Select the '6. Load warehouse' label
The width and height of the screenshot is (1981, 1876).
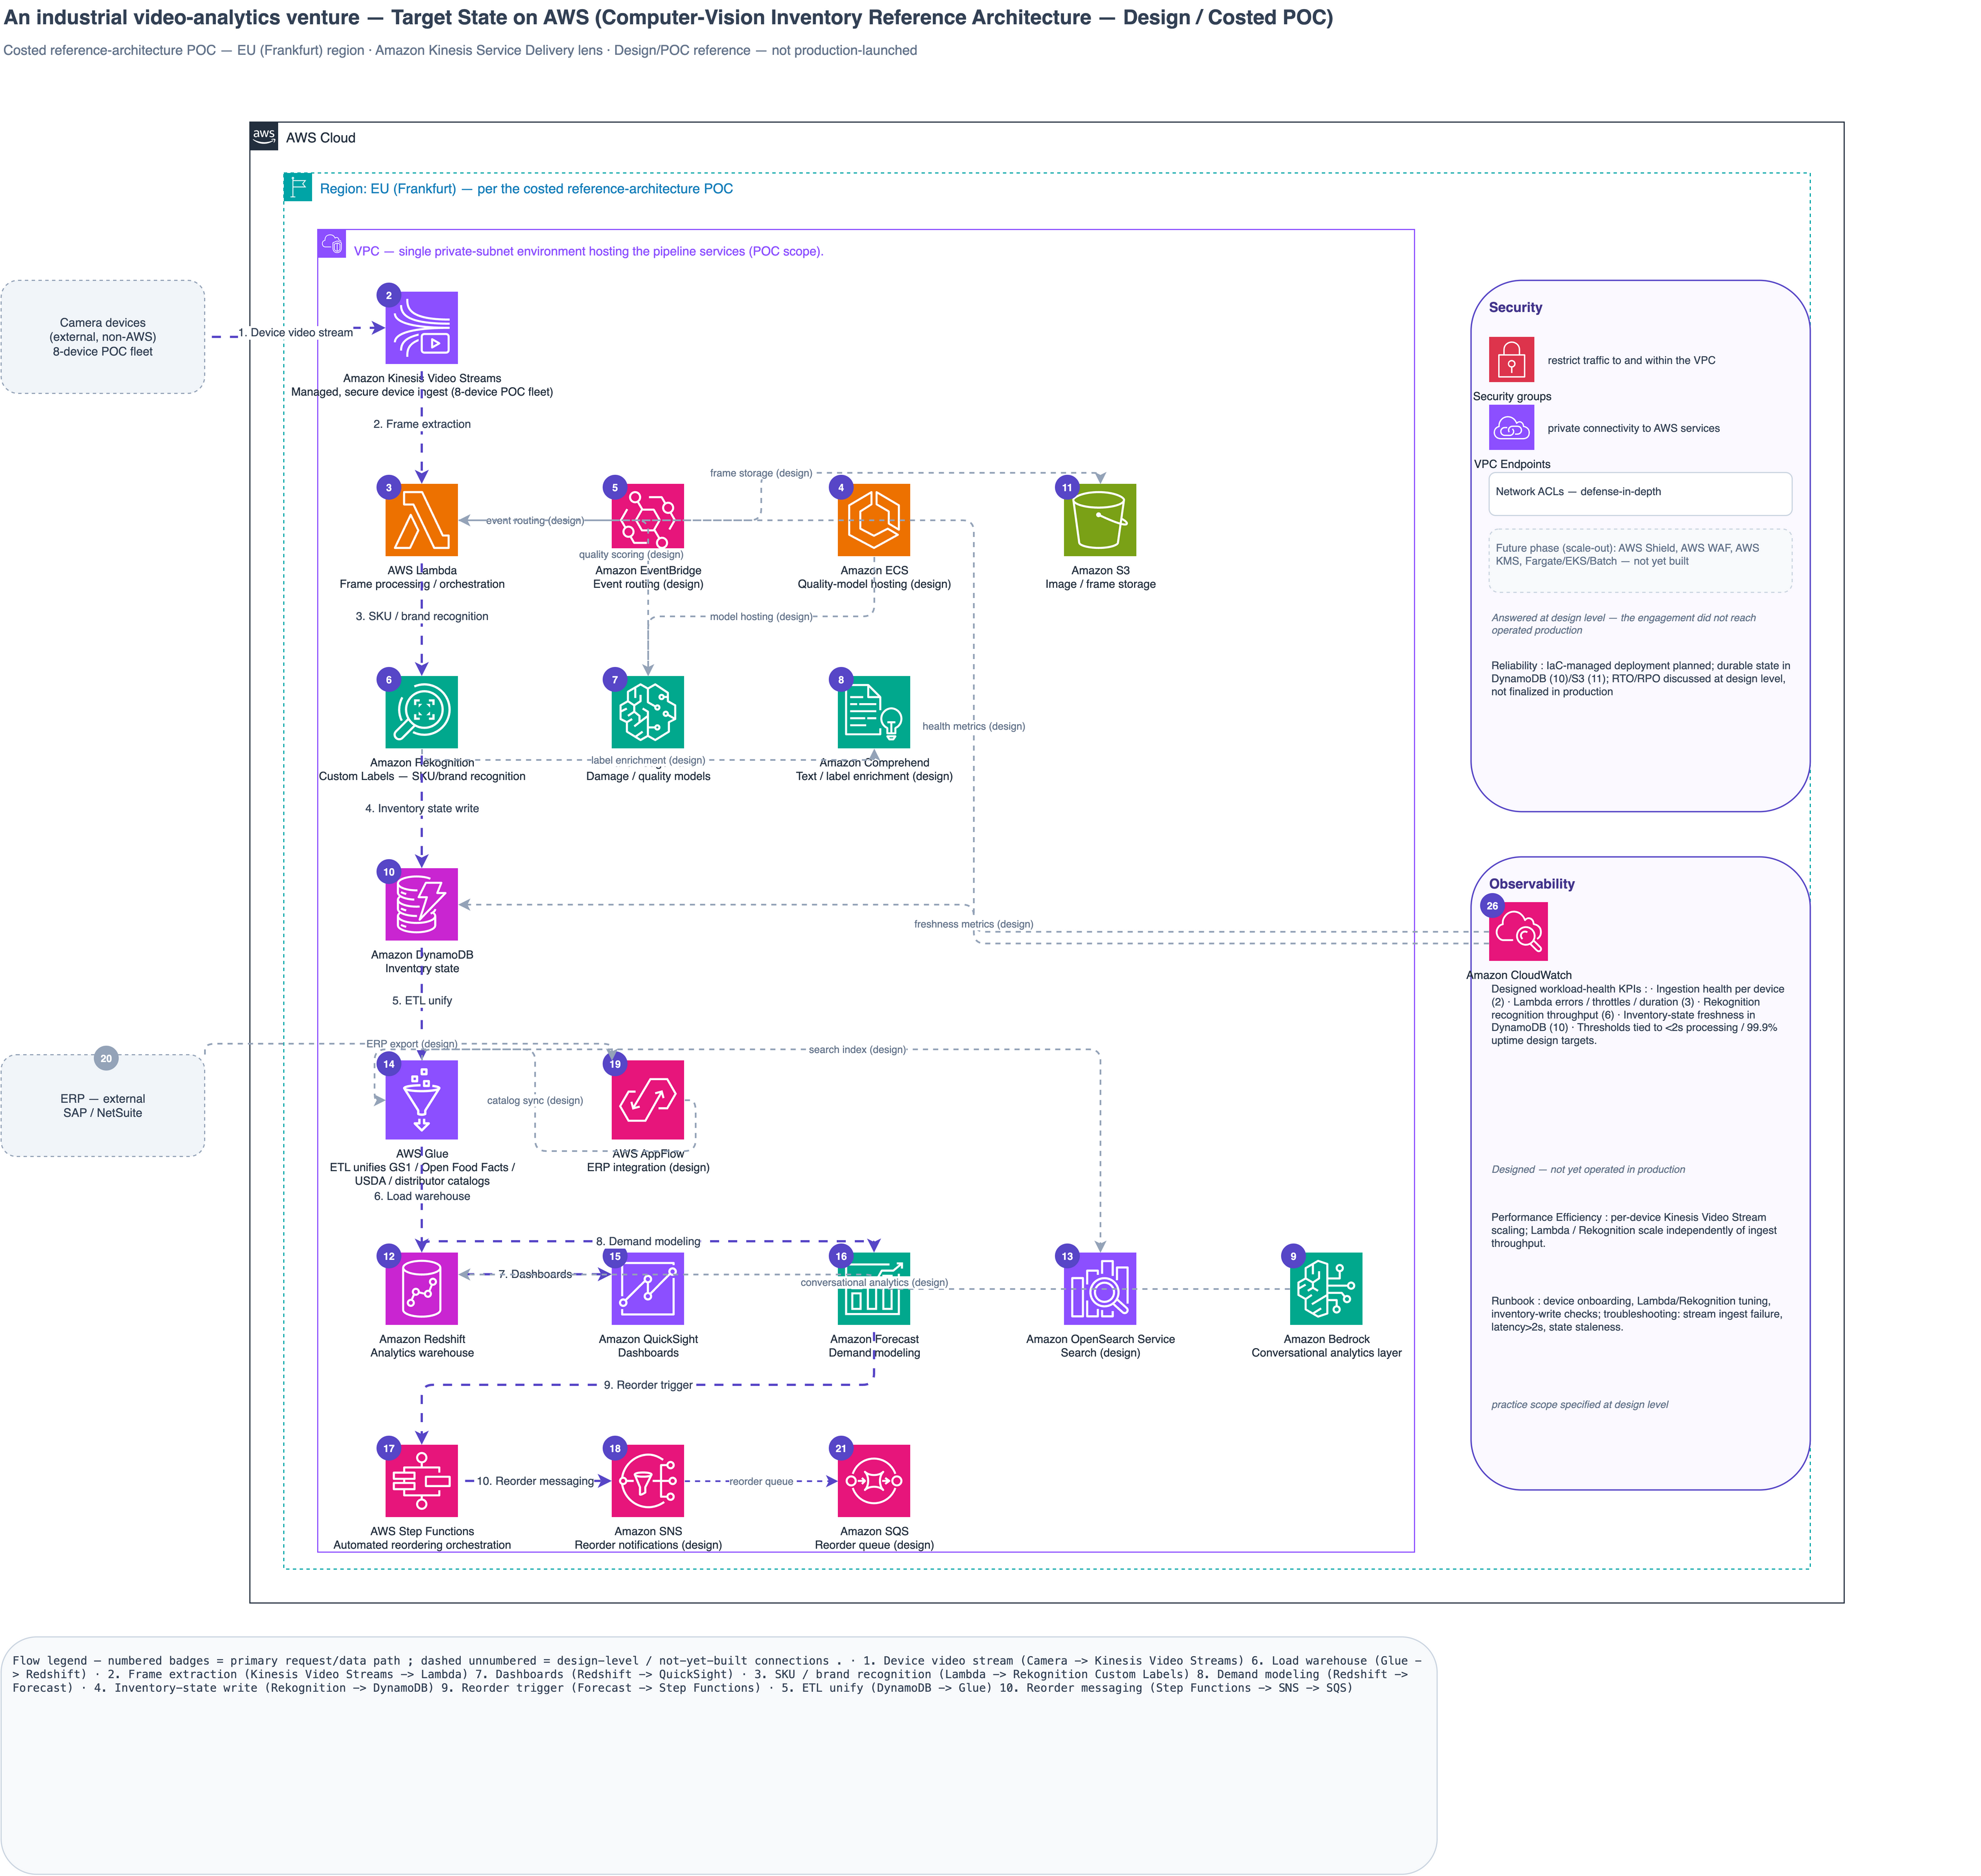tap(421, 1196)
